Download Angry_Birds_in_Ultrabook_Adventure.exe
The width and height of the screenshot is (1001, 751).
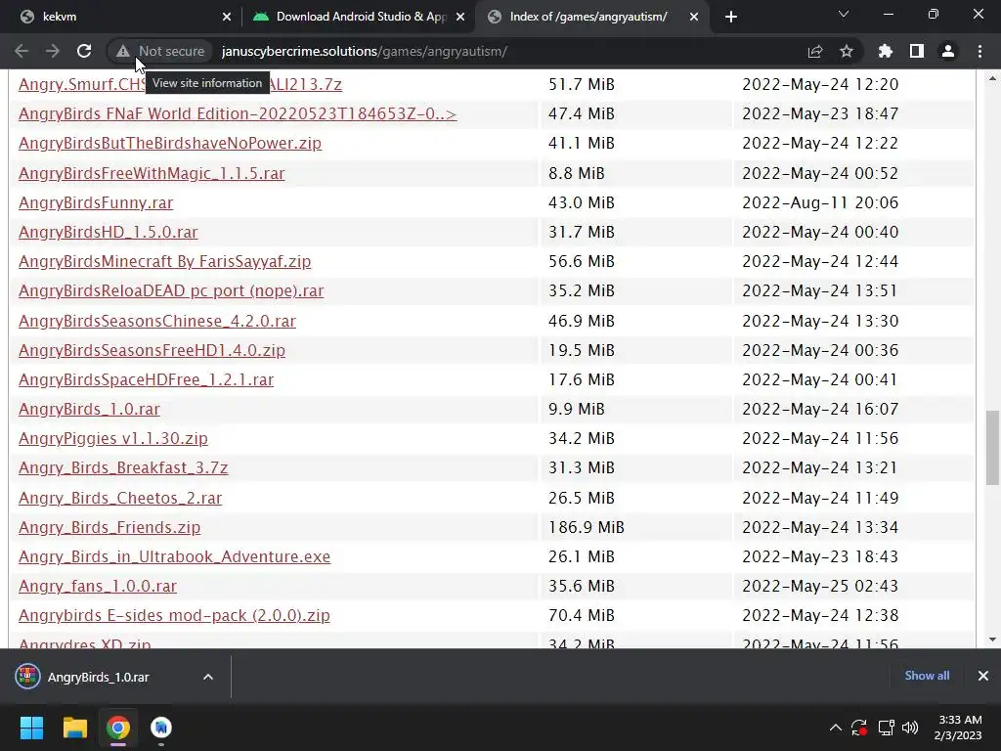click(174, 556)
